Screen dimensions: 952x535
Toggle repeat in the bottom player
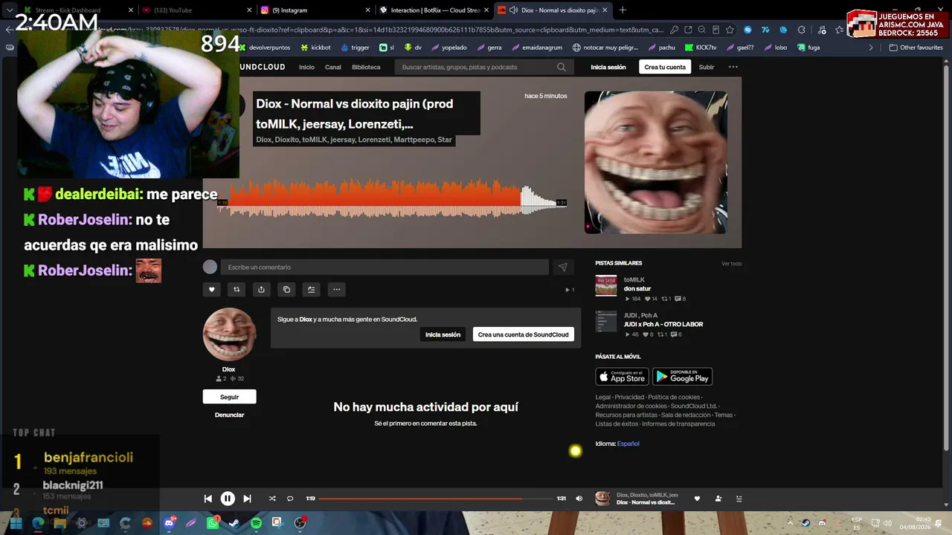[290, 499]
